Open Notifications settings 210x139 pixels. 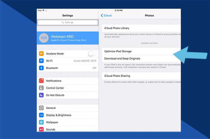point(68,81)
